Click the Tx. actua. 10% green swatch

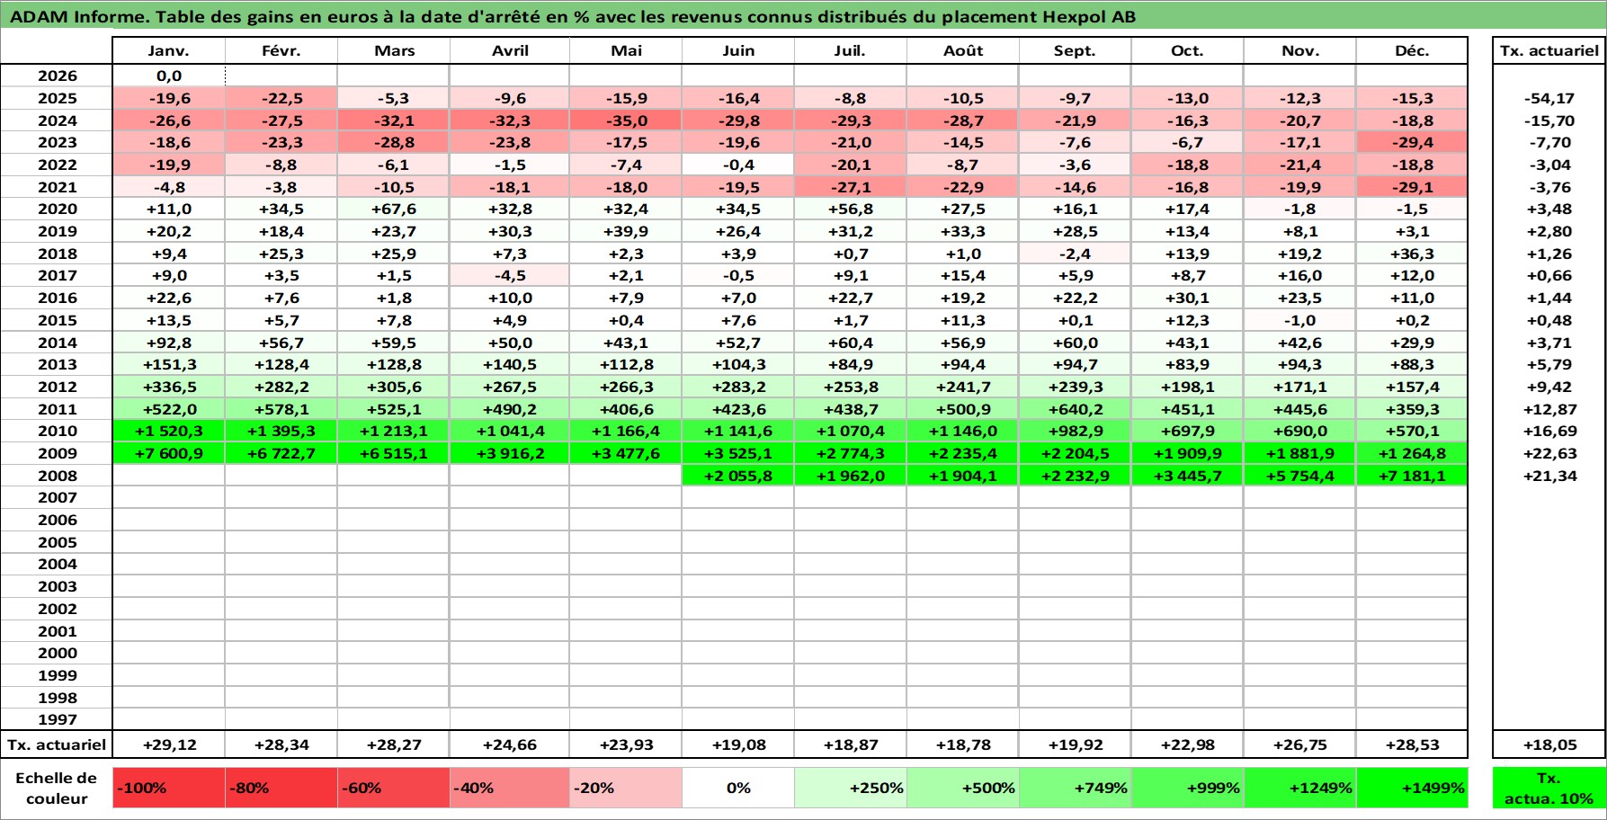(1549, 788)
